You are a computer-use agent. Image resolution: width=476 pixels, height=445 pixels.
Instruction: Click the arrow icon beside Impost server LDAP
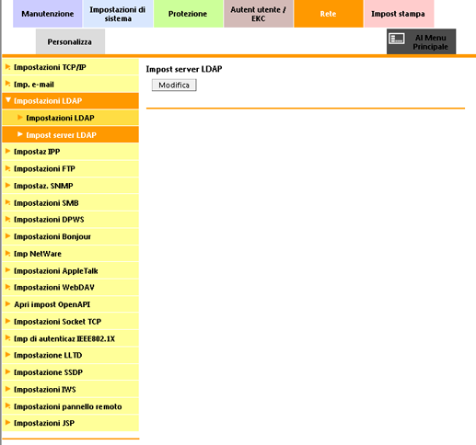point(20,134)
